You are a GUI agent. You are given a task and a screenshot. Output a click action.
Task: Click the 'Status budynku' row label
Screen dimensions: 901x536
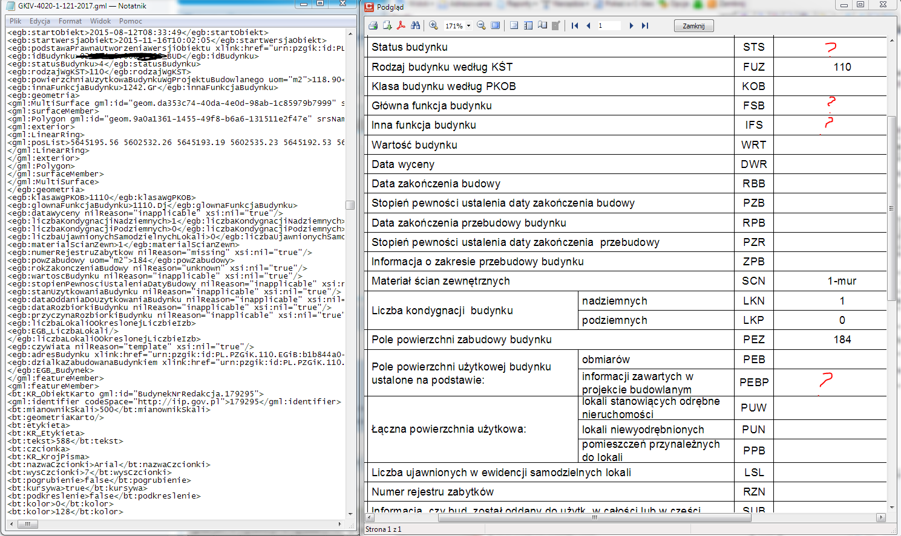tap(410, 47)
